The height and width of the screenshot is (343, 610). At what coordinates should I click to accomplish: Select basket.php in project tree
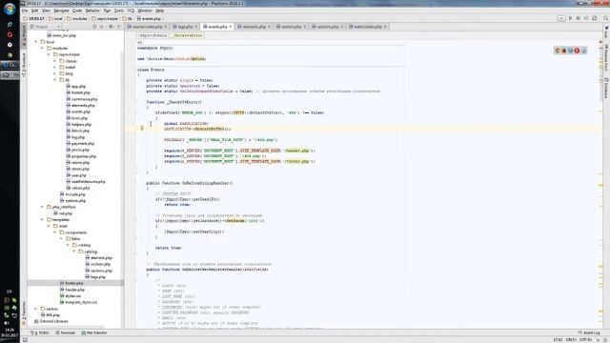click(x=78, y=92)
